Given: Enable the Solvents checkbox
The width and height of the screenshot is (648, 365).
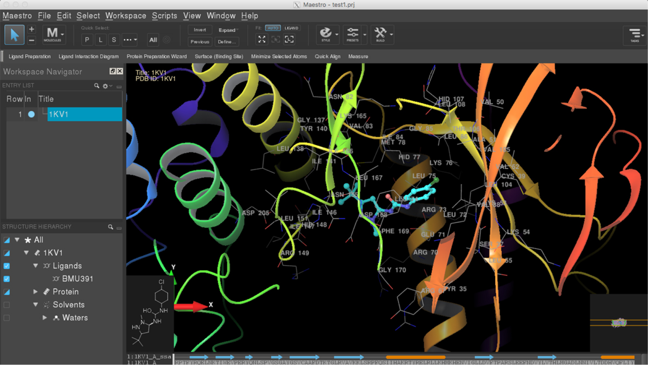Looking at the screenshot, I should coord(6,305).
